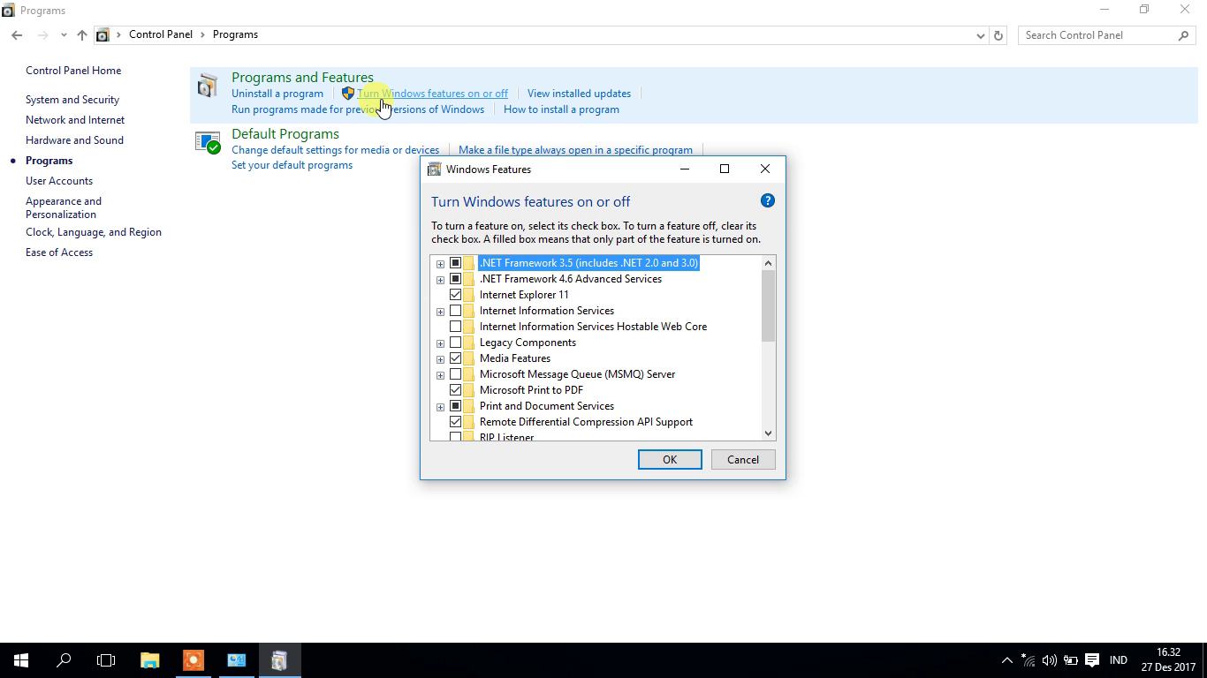Click the battery power tray icon
The width and height of the screenshot is (1207, 678).
pyautogui.click(x=1070, y=660)
